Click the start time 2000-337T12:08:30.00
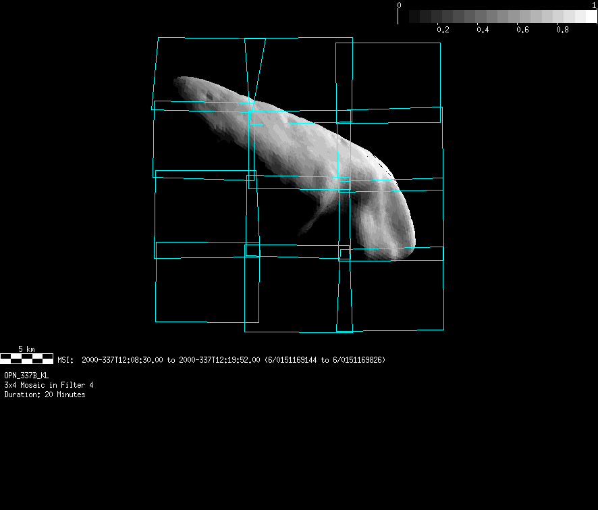The height and width of the screenshot is (510, 598). click(x=122, y=360)
